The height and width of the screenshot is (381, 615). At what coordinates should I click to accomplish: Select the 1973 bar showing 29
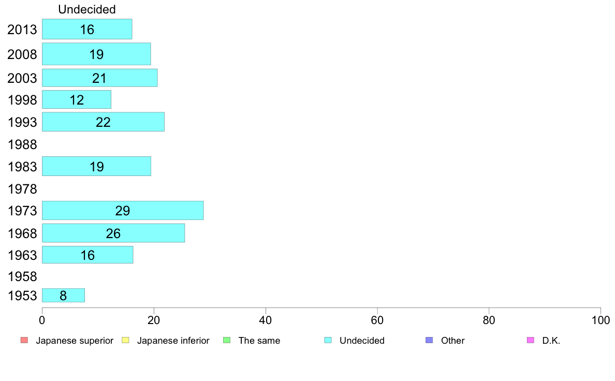[x=123, y=210]
